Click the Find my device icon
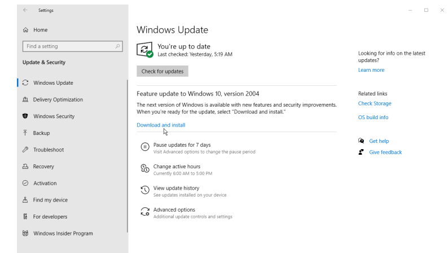This screenshot has width=448, height=253. click(x=25, y=200)
